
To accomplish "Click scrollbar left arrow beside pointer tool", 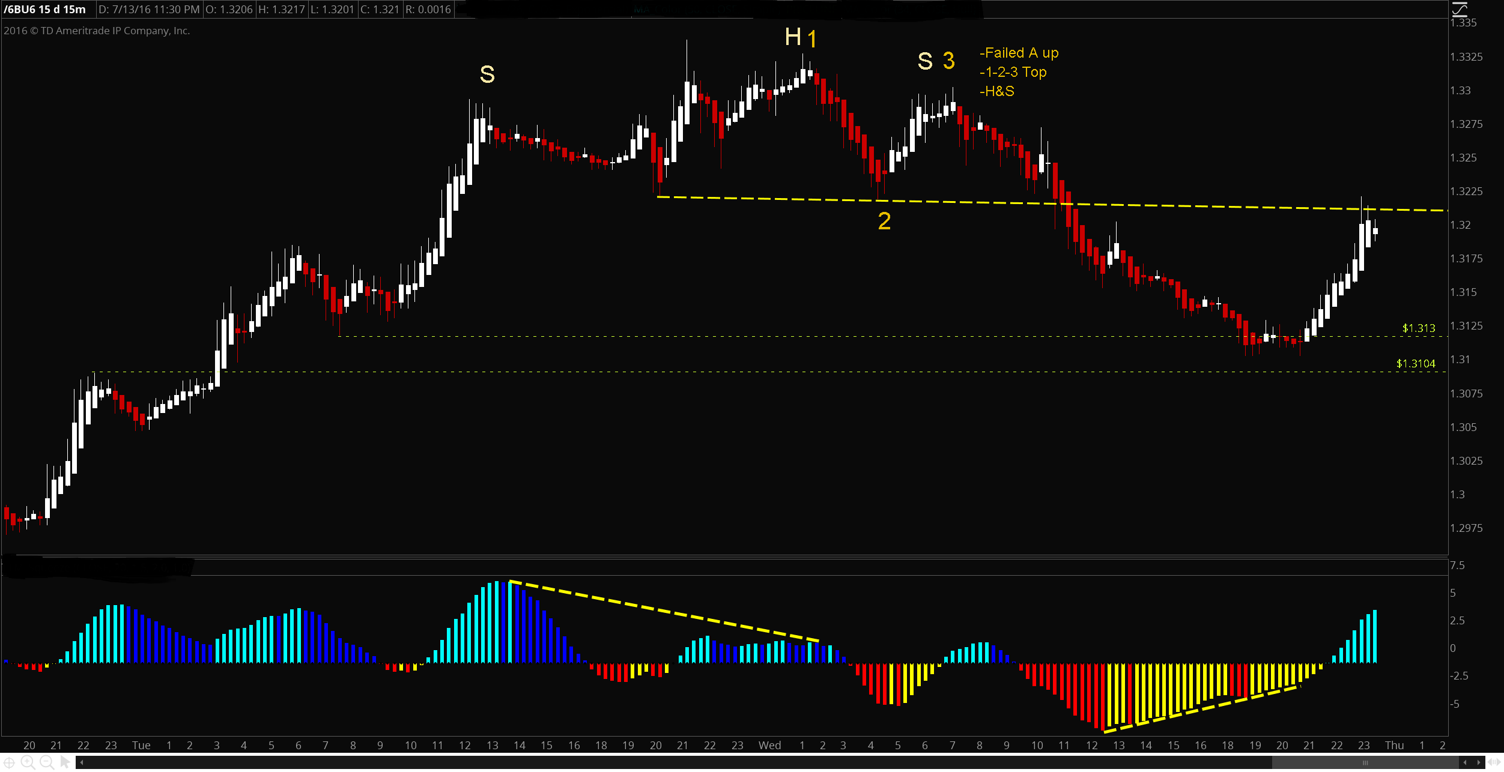I will tap(82, 762).
